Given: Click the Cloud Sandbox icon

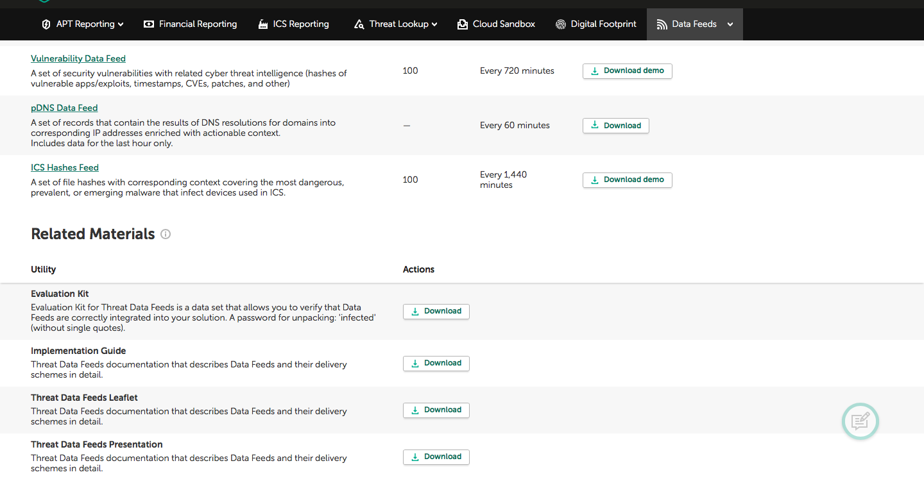Looking at the screenshot, I should pyautogui.click(x=463, y=24).
